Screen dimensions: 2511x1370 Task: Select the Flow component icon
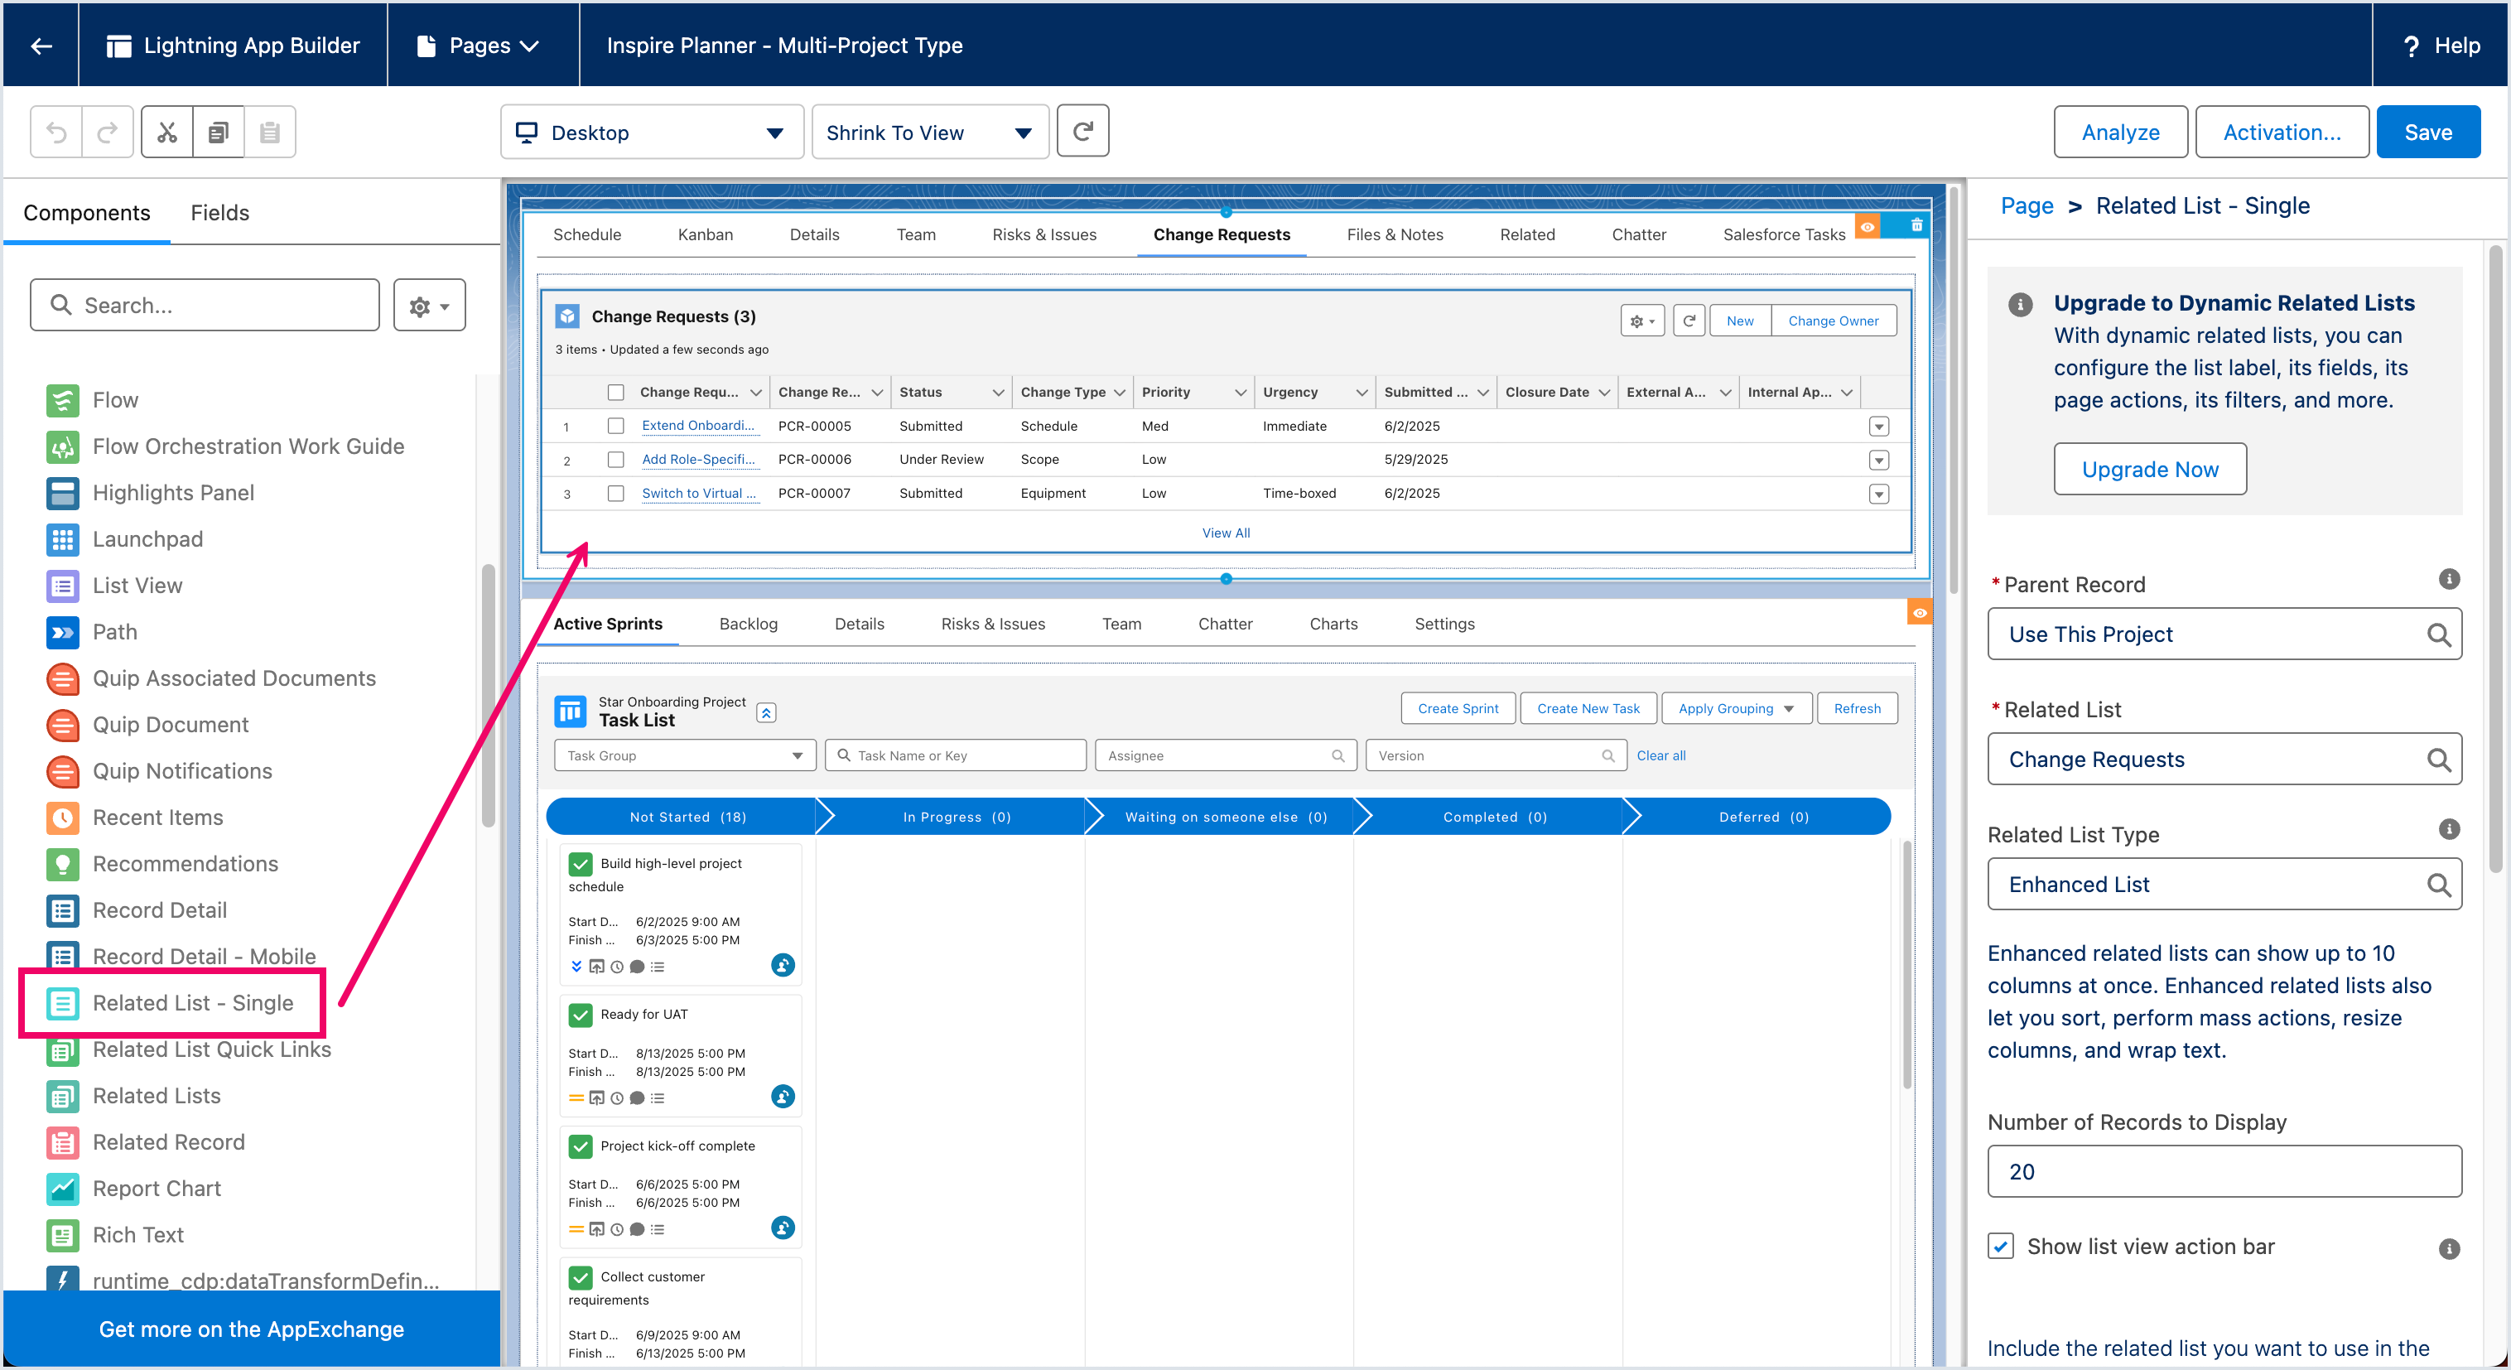(x=62, y=400)
